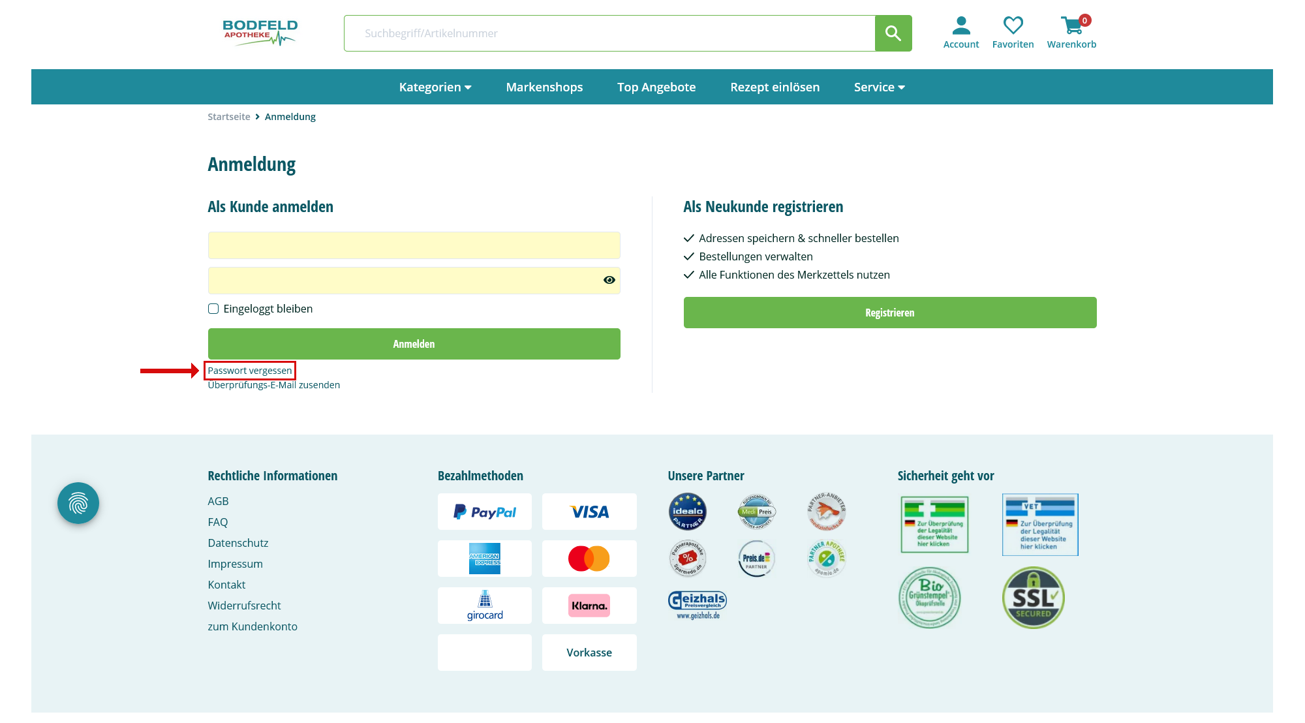
Task: Click Passwort vergessen link
Action: pyautogui.click(x=250, y=371)
